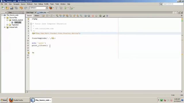Click the Uncomment icon in editor toolbar
This screenshot has height=103, width=184.
[x=104, y=16]
